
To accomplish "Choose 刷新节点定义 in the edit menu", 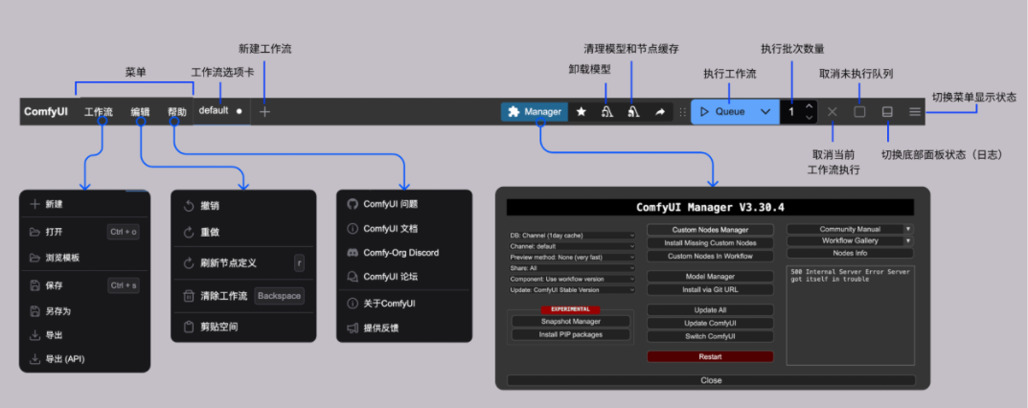I will [x=243, y=263].
